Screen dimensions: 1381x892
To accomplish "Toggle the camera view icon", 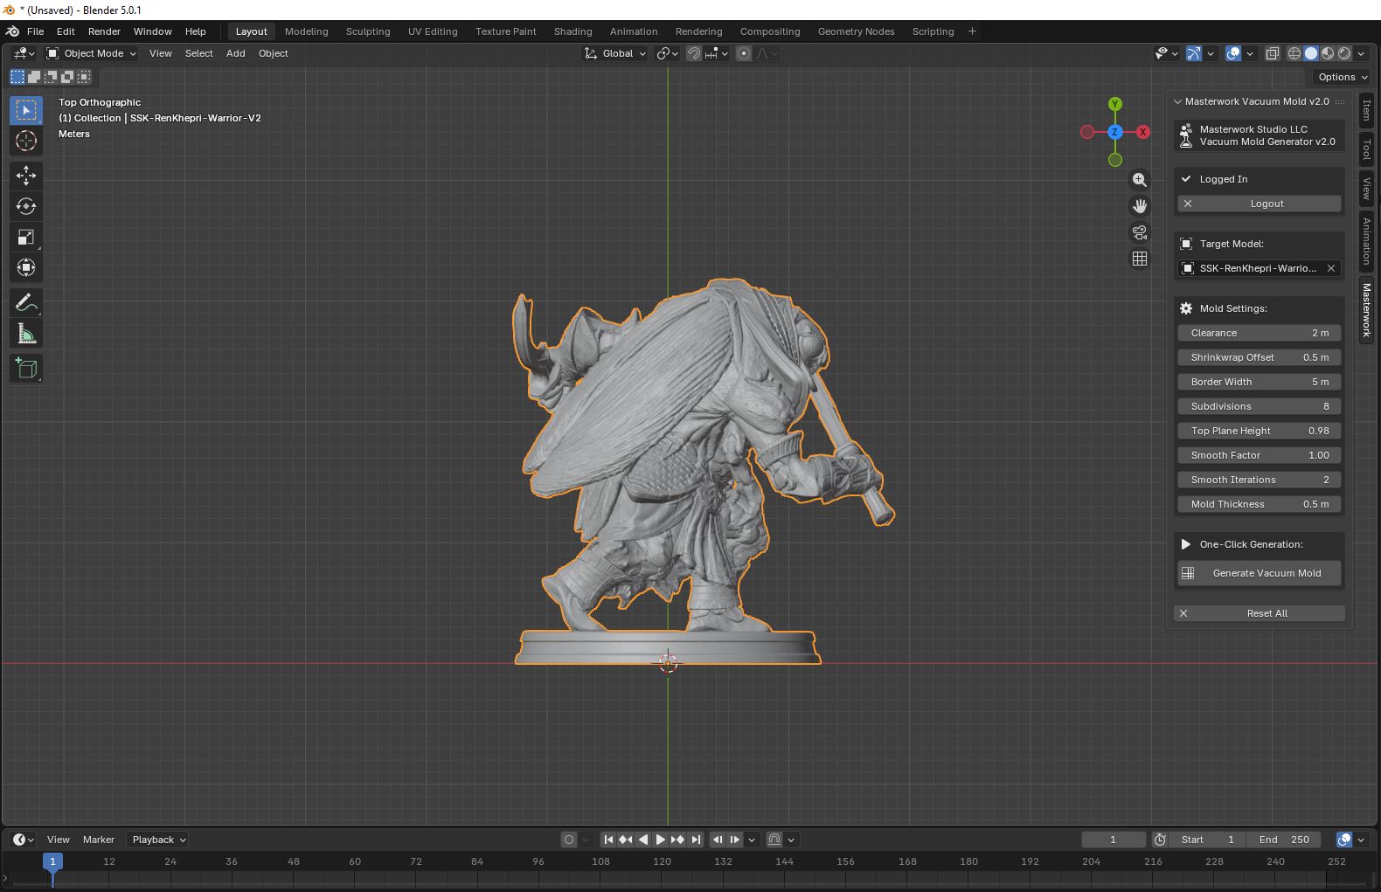I will pos(1140,232).
